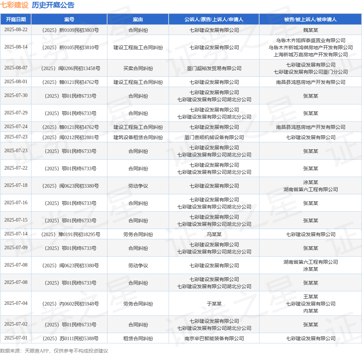Image resolution: width=362 pixels, height=354 pixels.
Task: Click date cell 2025-07-16
Action: point(16,202)
